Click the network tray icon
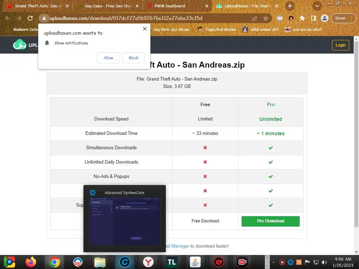The height and width of the screenshot is (269, 359). (x=316, y=262)
